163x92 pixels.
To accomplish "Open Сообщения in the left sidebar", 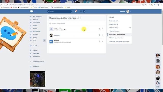I will point(36,22).
